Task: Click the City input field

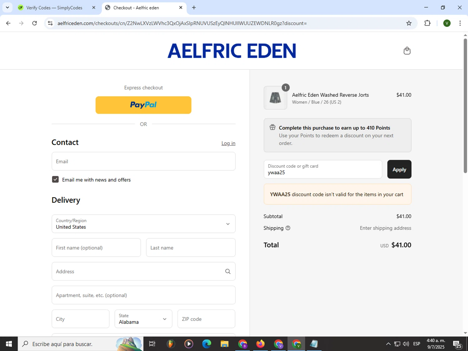Action: coord(80,319)
